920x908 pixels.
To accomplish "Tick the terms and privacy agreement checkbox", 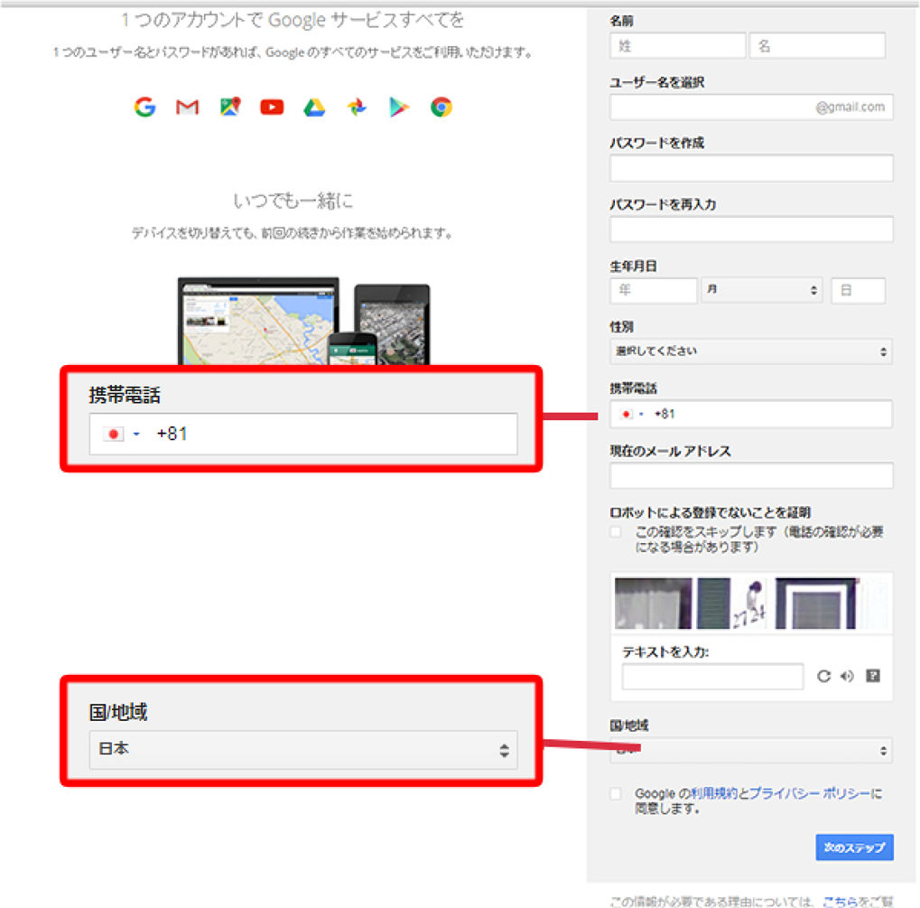I will (617, 793).
